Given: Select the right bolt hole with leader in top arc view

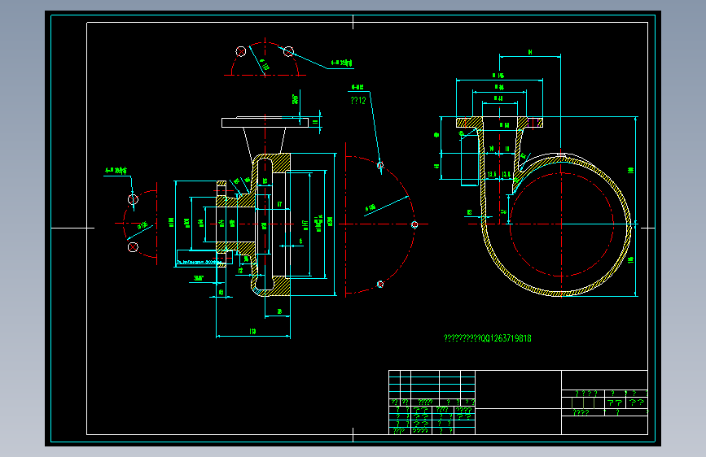Looking at the screenshot, I should coord(288,52).
